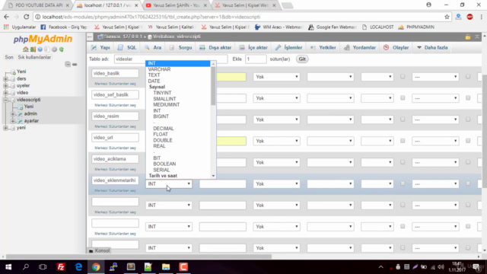Select VARCHAR in the type list

point(159,69)
